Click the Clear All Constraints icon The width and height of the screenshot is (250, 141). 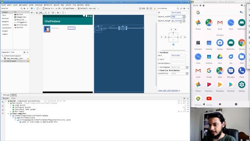[46, 13]
